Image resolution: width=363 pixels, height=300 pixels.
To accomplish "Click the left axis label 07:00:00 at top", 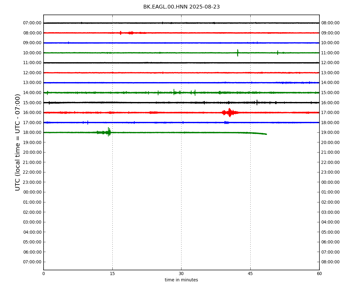I will click(32, 23).
